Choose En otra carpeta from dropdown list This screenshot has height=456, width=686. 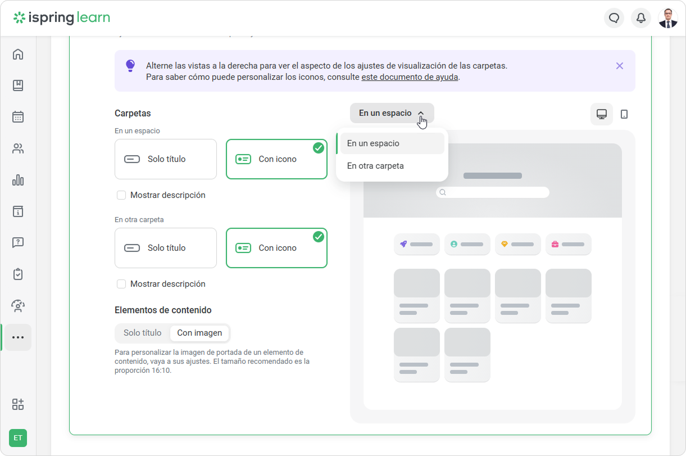point(375,166)
